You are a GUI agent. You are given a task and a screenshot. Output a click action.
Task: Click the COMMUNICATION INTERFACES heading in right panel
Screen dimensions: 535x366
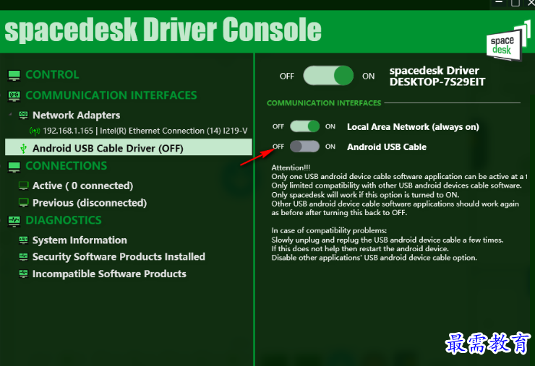(x=324, y=103)
